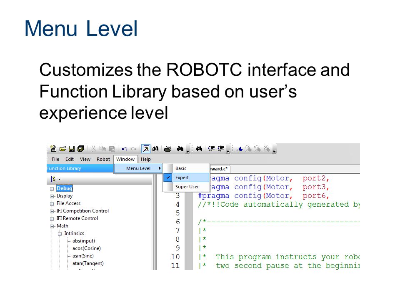Click the Save All icon
Image resolution: width=400 pixels, height=300 pixels.
tap(80, 149)
